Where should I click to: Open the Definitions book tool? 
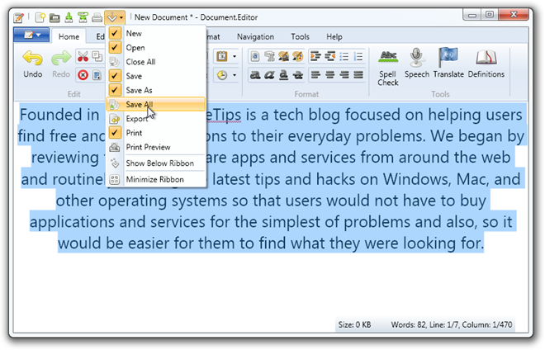tap(486, 64)
